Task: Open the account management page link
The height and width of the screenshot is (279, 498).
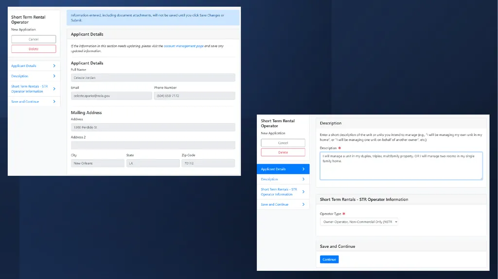Action: click(x=183, y=46)
